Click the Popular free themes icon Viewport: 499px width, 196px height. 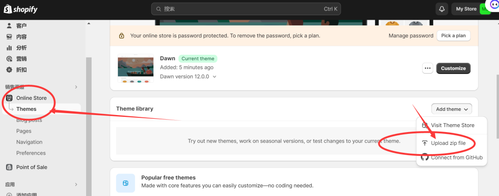[125, 183]
